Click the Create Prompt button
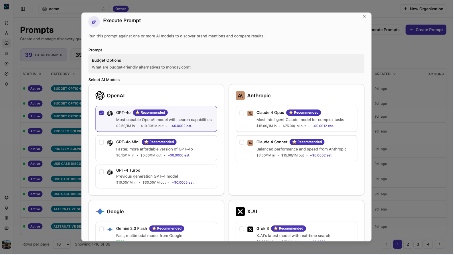Image resolution: width=454 pixels, height=255 pixels. (x=426, y=30)
